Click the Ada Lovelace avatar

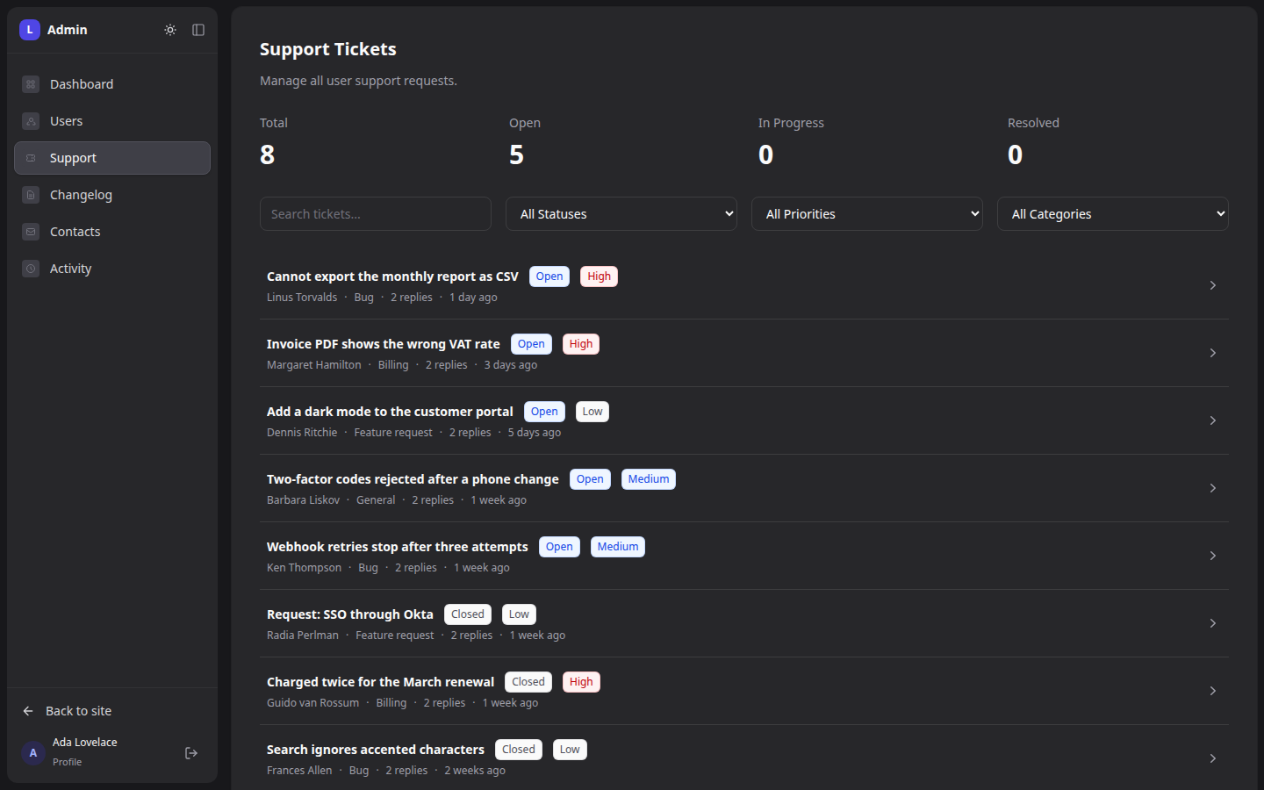point(33,753)
